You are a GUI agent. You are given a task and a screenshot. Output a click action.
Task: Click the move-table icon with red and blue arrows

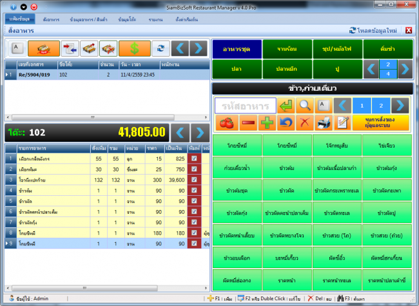[70, 48]
